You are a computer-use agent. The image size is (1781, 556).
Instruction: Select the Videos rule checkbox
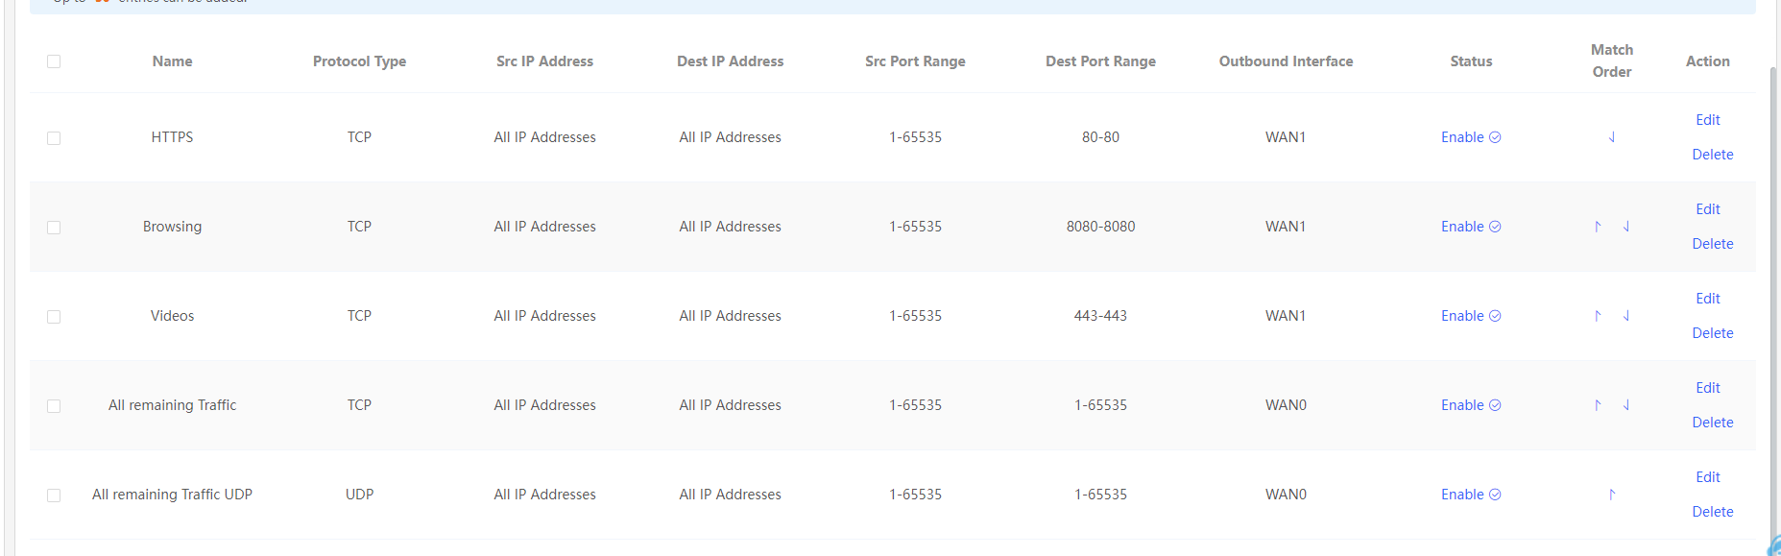point(54,317)
